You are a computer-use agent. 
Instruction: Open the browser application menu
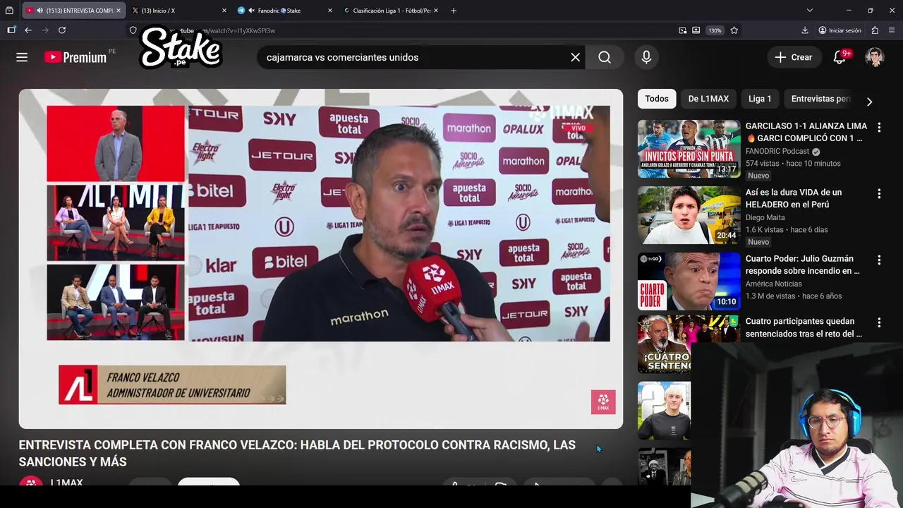[x=892, y=30]
